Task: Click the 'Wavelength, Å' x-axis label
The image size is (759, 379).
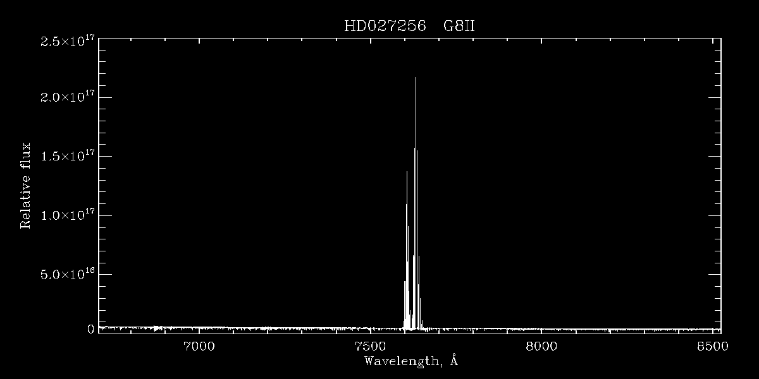Action: (x=410, y=362)
